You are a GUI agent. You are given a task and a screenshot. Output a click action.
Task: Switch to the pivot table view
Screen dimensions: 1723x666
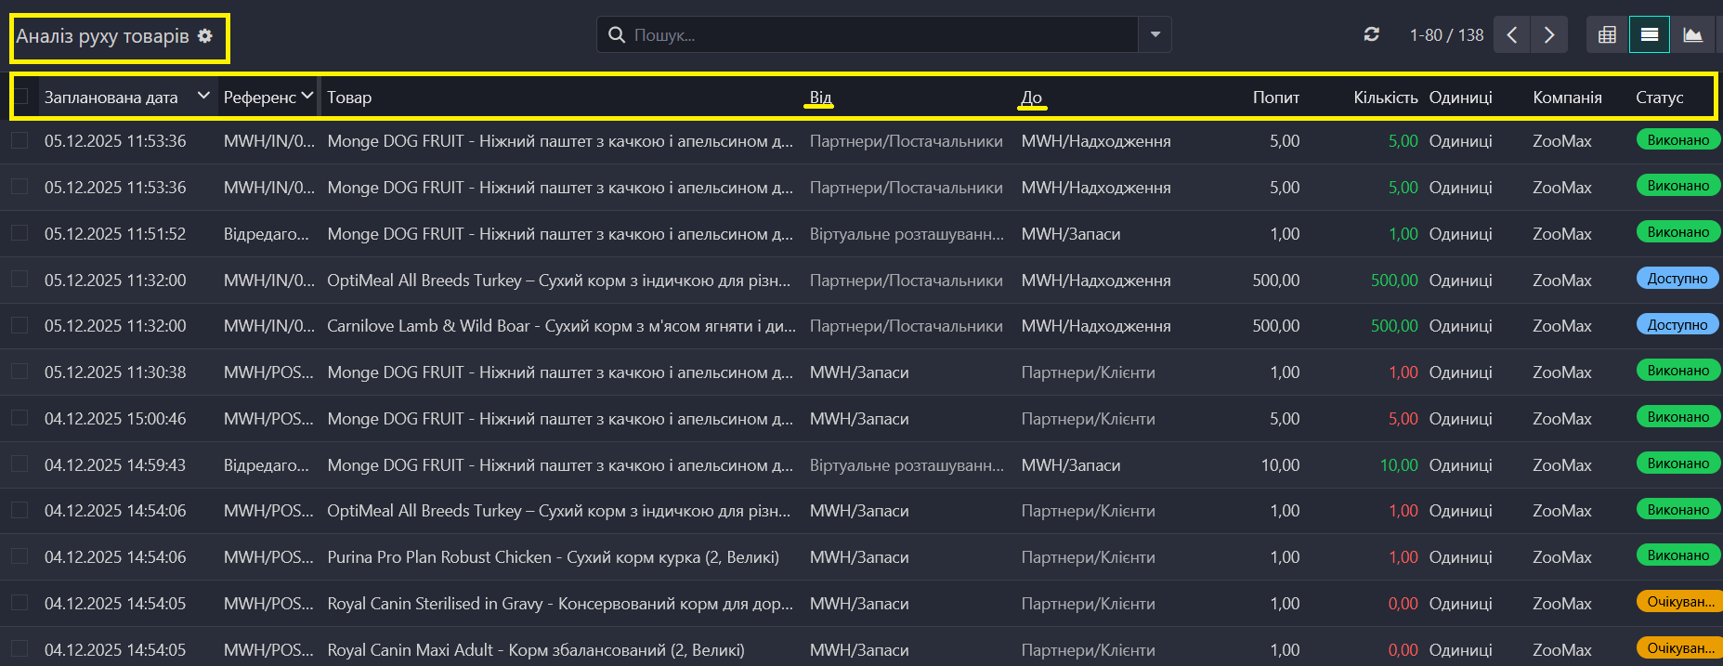[x=1607, y=35]
